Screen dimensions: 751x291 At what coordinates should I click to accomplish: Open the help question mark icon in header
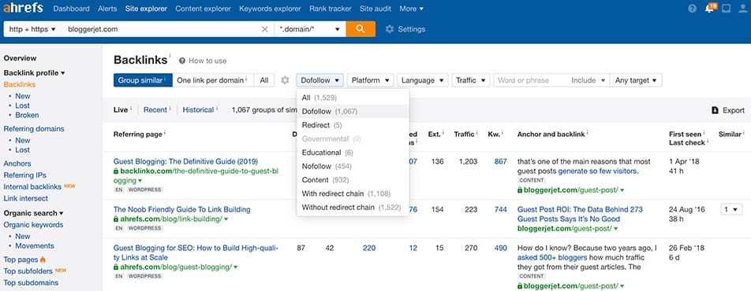692,9
